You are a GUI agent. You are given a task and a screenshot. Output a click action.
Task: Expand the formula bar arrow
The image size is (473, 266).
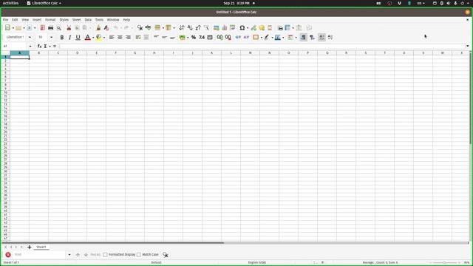(x=468, y=46)
